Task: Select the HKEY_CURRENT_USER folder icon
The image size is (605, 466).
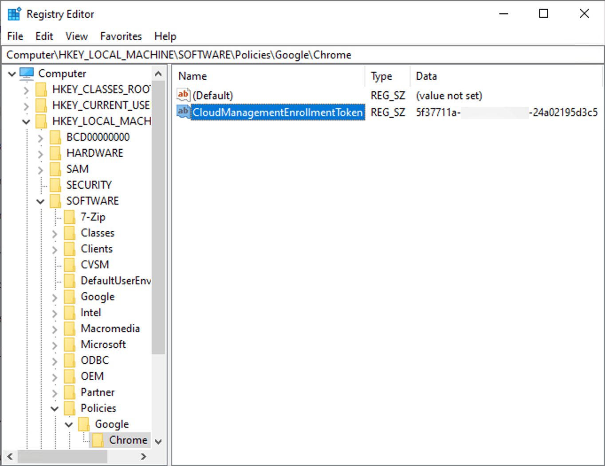Action: [41, 105]
